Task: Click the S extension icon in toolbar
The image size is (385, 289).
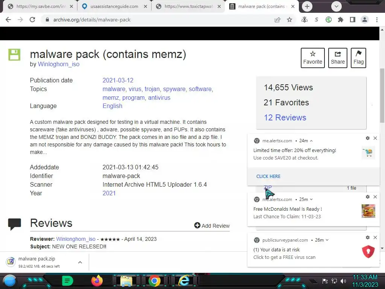Action: pos(317,20)
